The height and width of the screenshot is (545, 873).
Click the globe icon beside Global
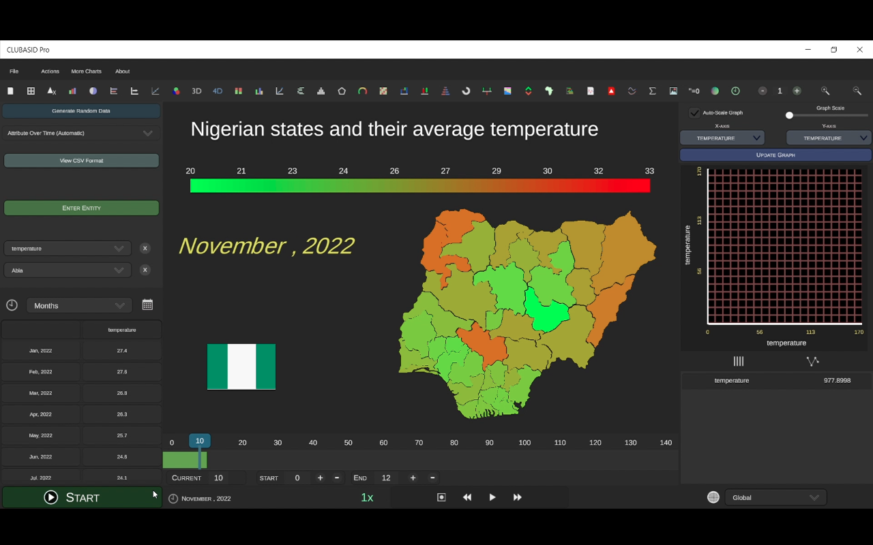tap(713, 497)
